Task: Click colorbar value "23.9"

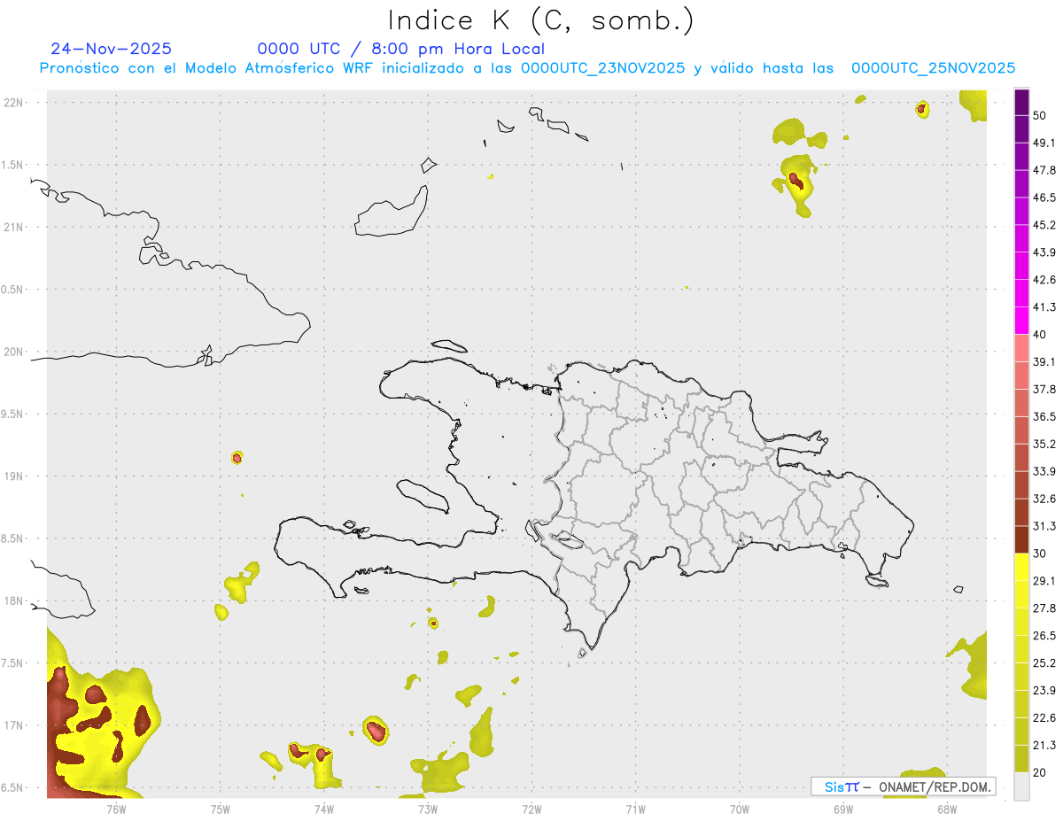Action: click(x=1044, y=690)
